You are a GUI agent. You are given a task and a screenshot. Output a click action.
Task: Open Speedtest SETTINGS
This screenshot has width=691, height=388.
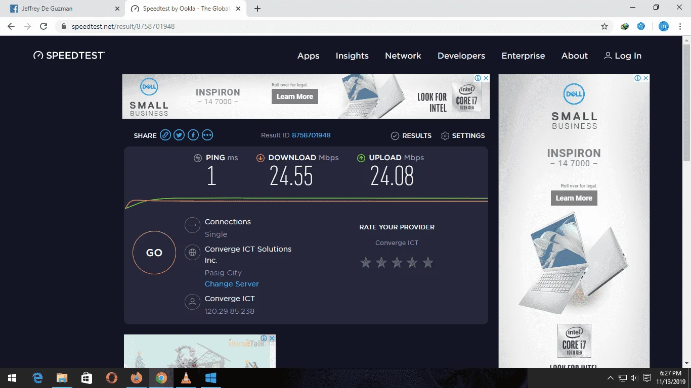(x=463, y=136)
